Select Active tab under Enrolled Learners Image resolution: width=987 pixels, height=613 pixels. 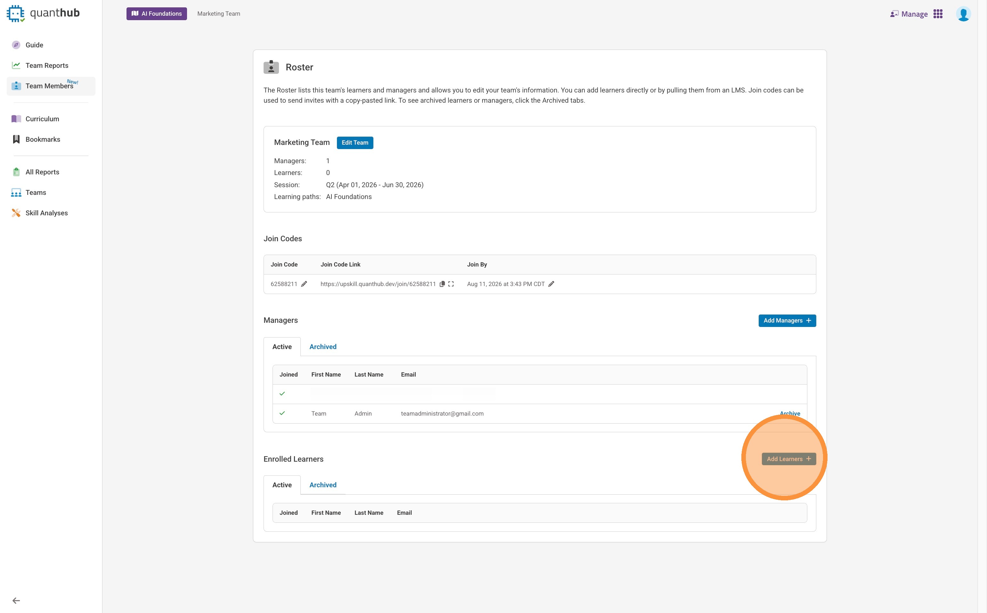pyautogui.click(x=281, y=485)
